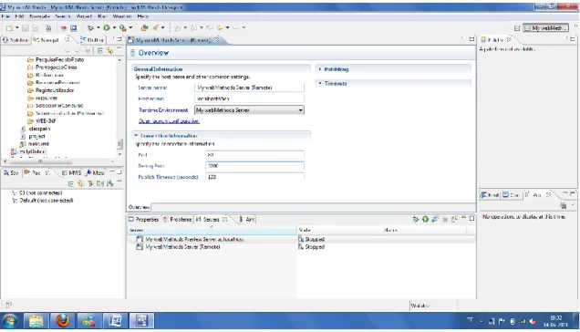
Task: Open the Window menu
Action: pos(122,16)
